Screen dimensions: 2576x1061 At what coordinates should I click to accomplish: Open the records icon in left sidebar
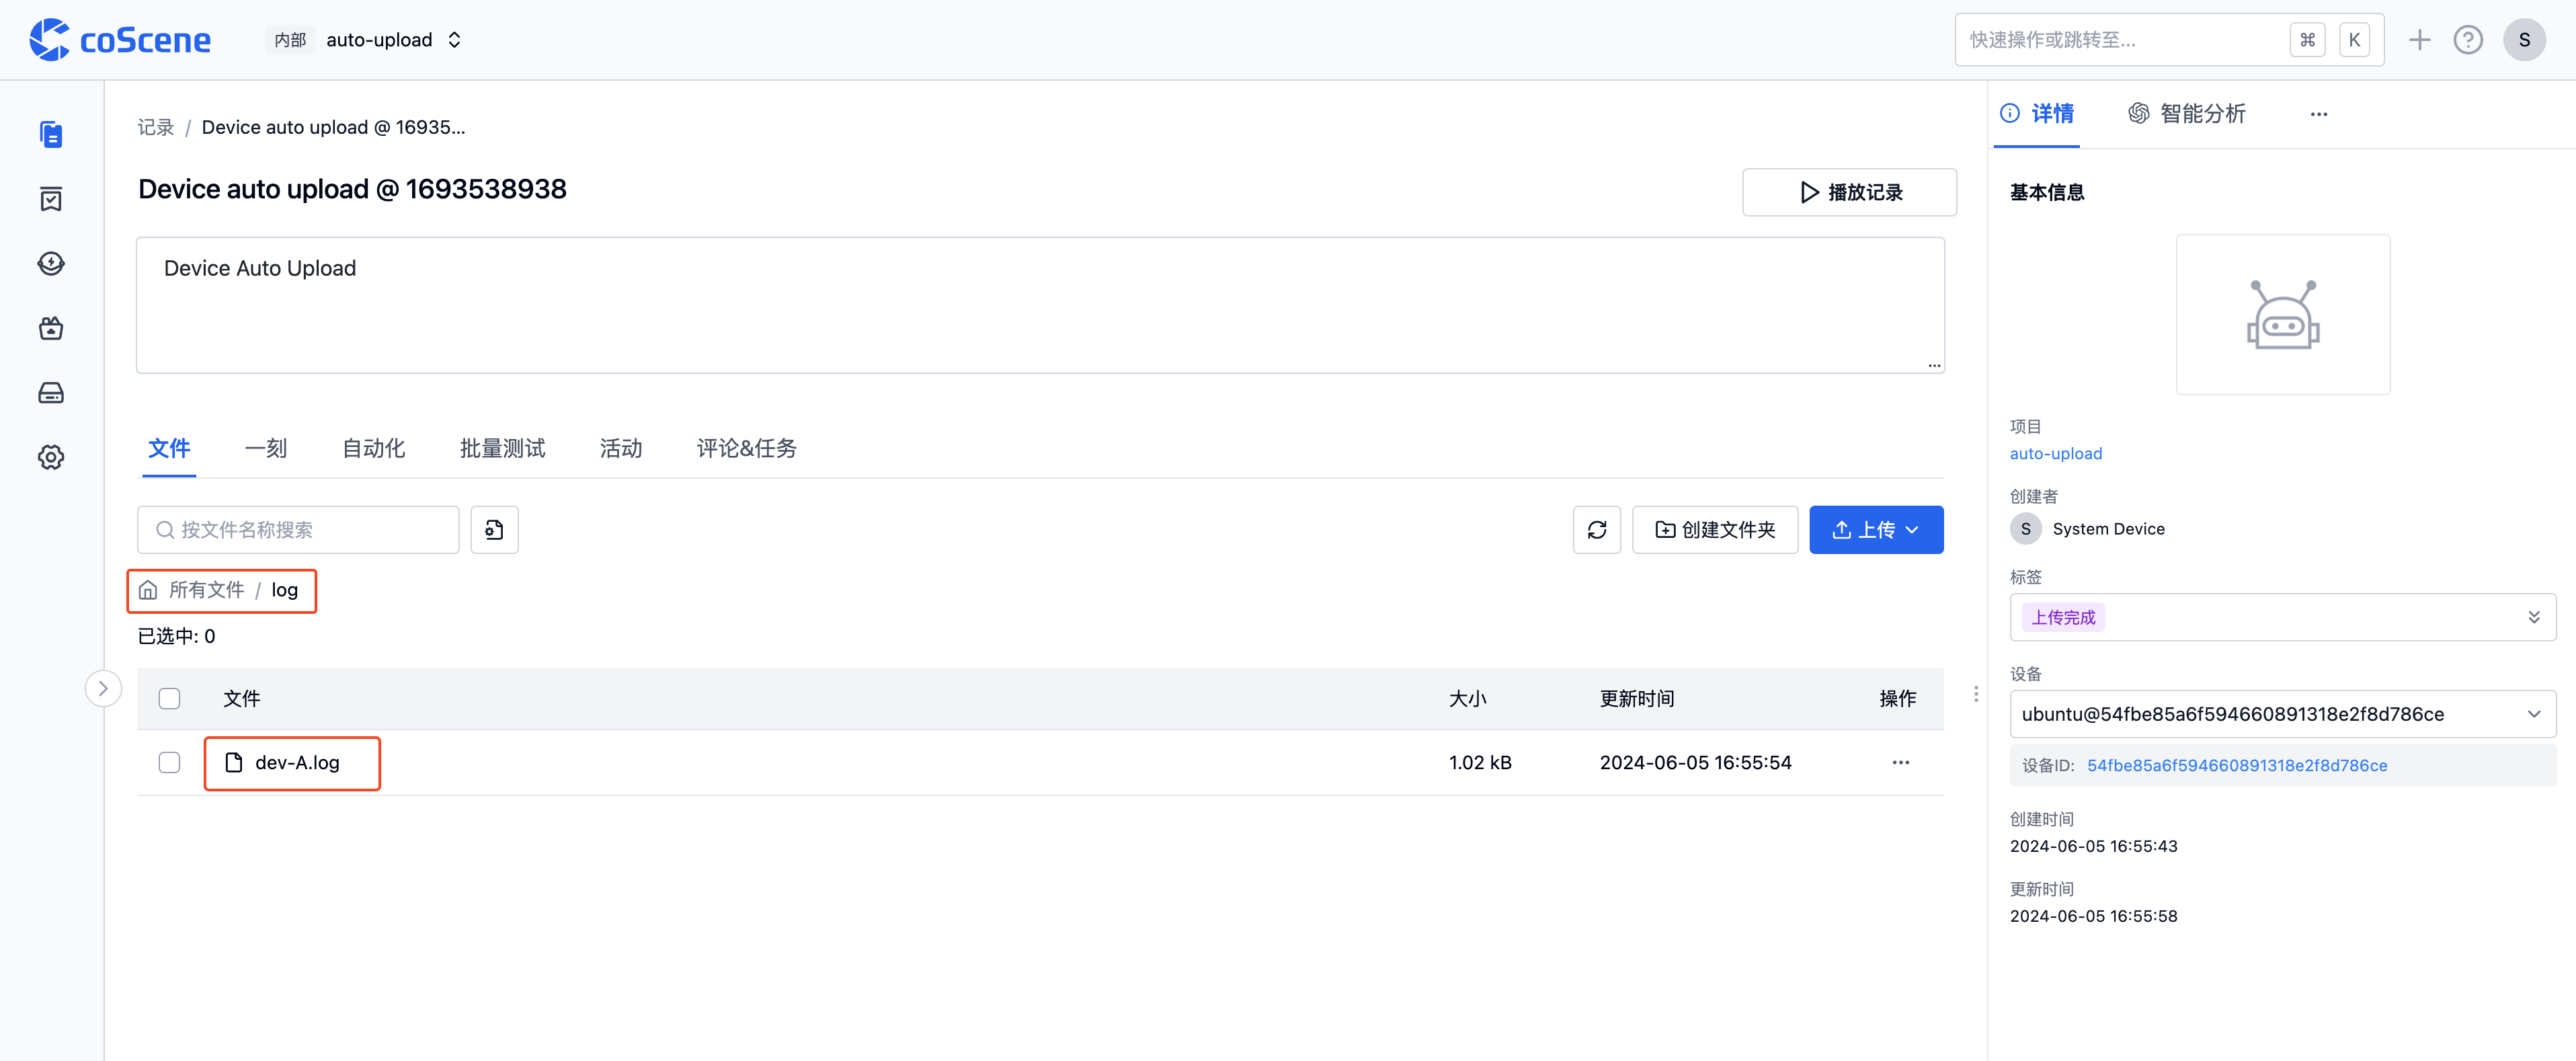point(51,135)
